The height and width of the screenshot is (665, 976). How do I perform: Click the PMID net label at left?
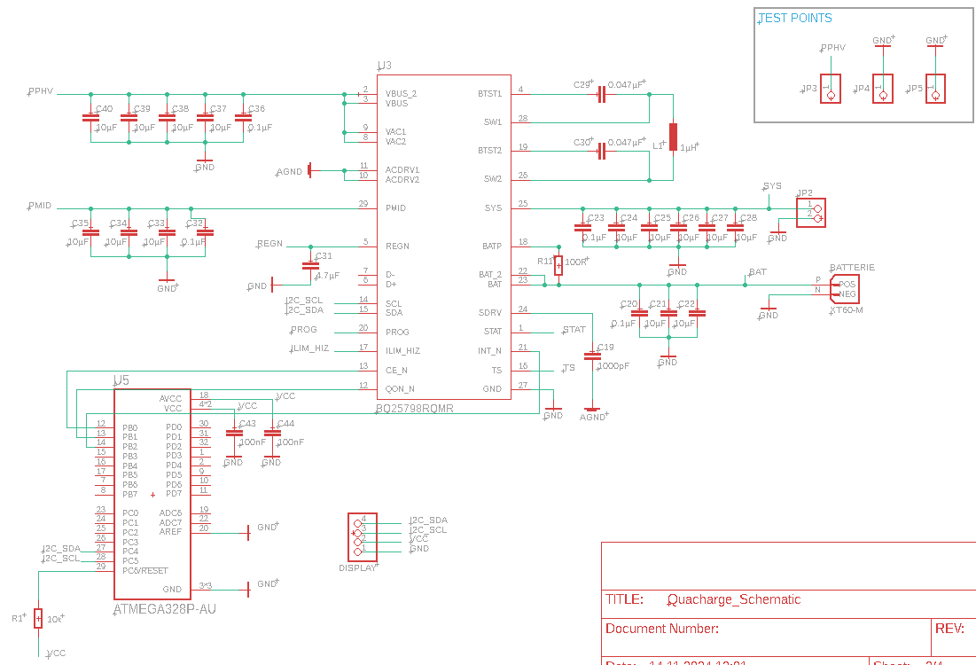39,206
